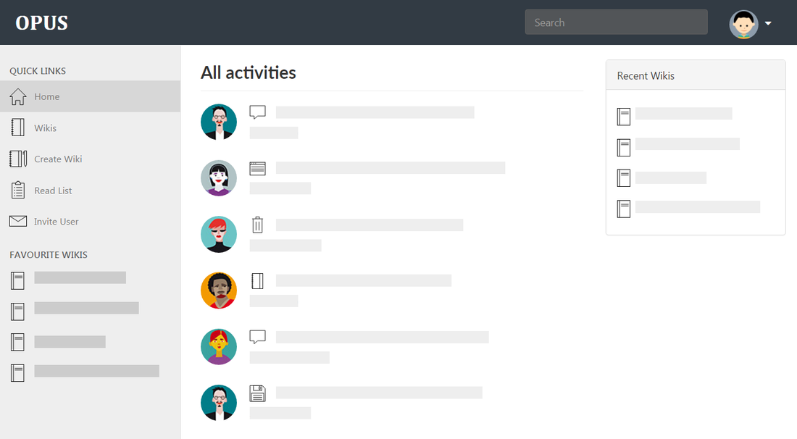Click the Invite User envelope icon

[x=18, y=221]
